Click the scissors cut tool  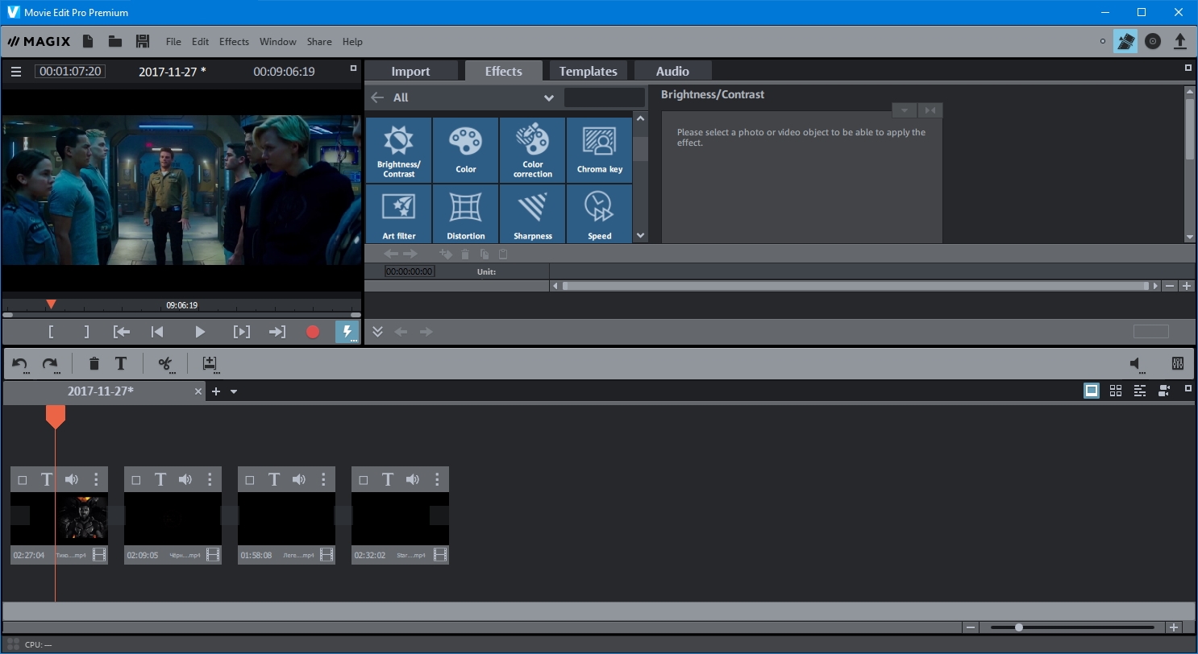(x=165, y=364)
